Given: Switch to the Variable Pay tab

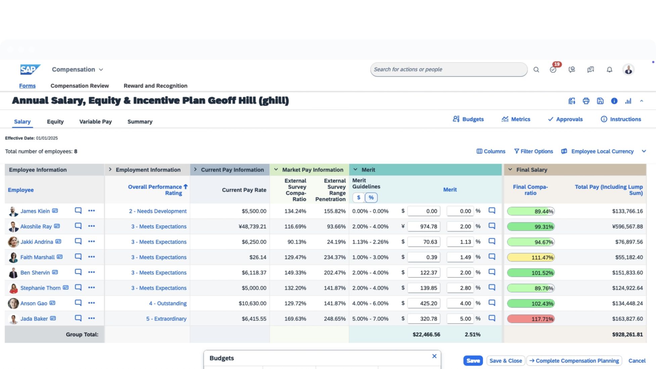Looking at the screenshot, I should tap(95, 121).
